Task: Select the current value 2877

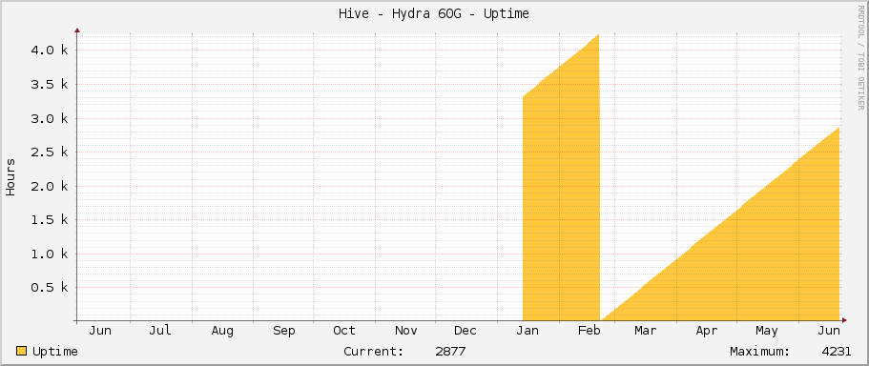Action: [450, 352]
